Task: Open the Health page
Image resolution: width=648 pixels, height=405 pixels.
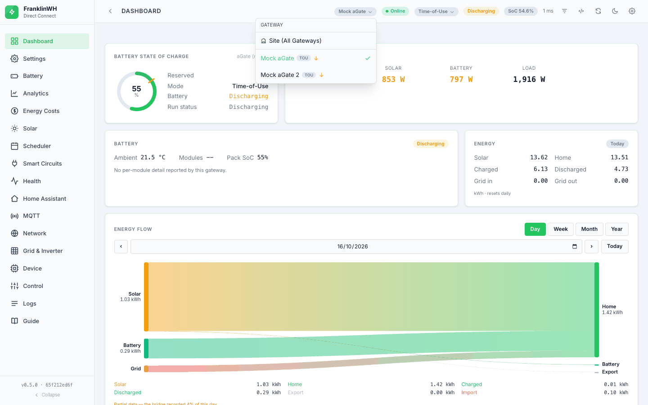Action: coord(47,181)
